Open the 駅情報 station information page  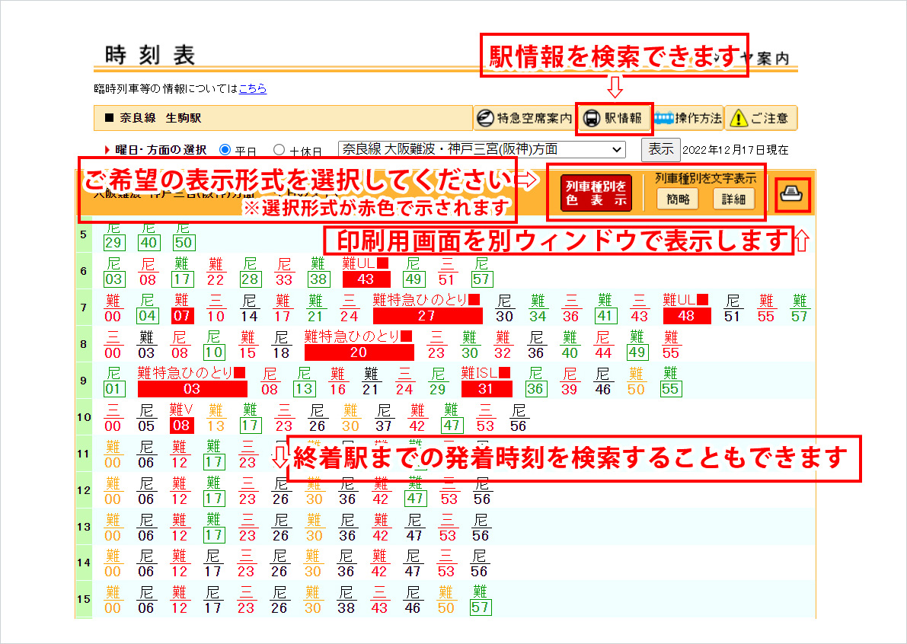pos(614,119)
